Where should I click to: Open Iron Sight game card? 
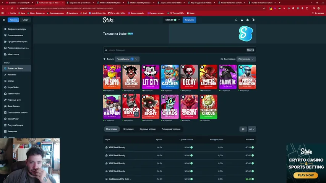coord(151,107)
